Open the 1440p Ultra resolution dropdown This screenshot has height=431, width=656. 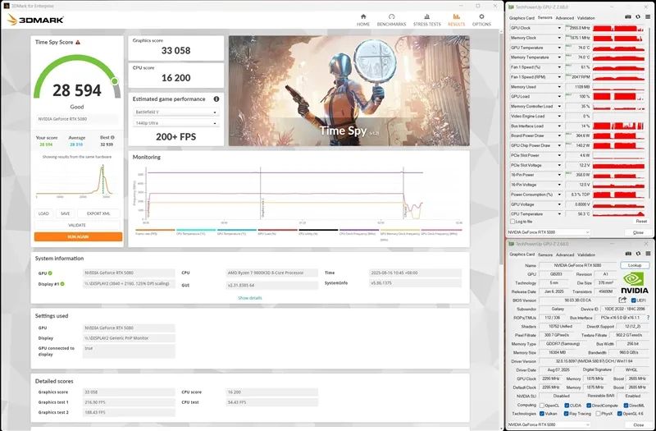[175, 123]
